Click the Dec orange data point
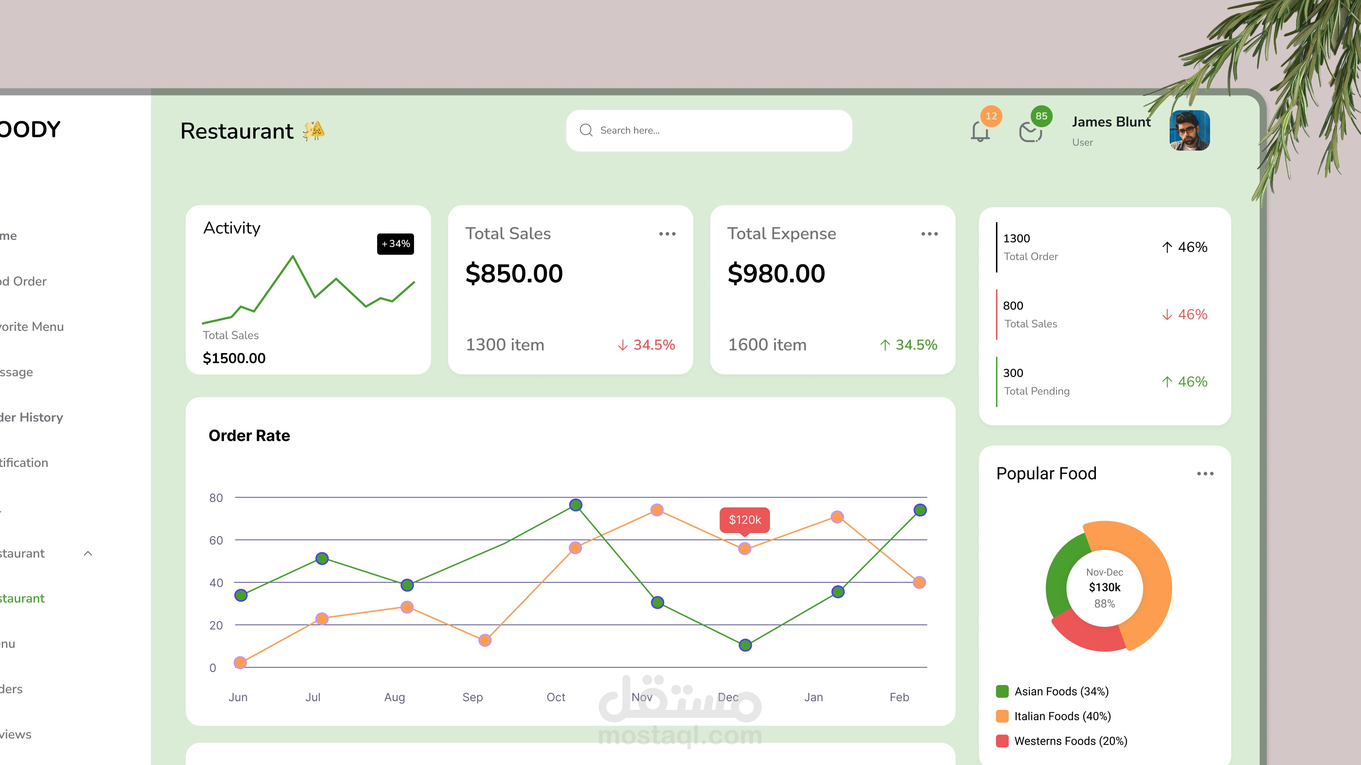Screen dimensions: 1361x765 744,549
